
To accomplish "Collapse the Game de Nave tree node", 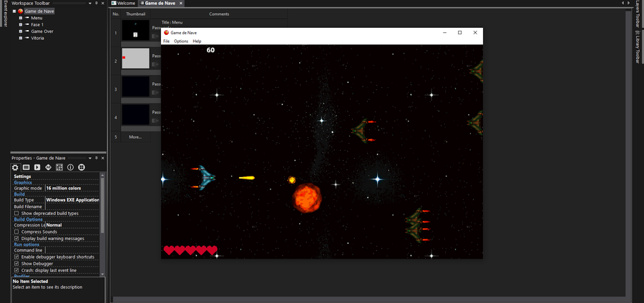I will (x=14, y=11).
